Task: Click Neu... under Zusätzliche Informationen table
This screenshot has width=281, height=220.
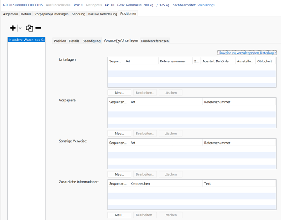Action: tap(119, 215)
